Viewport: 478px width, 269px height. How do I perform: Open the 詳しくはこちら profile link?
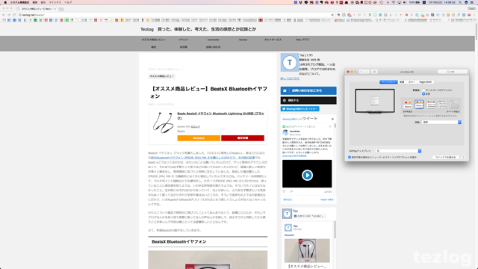pos(290,78)
